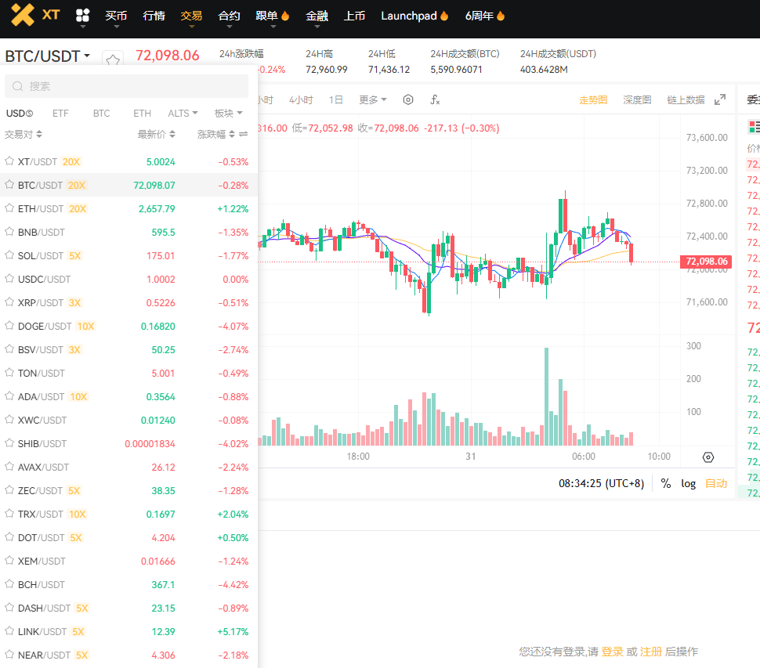This screenshot has width=760, height=668.
Task: Switch to the 深度图 depth chart tab
Action: (637, 99)
